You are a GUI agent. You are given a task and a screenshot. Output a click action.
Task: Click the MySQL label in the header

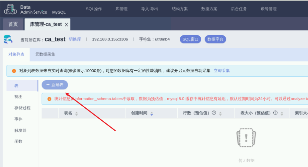pyautogui.click(x=59, y=12)
